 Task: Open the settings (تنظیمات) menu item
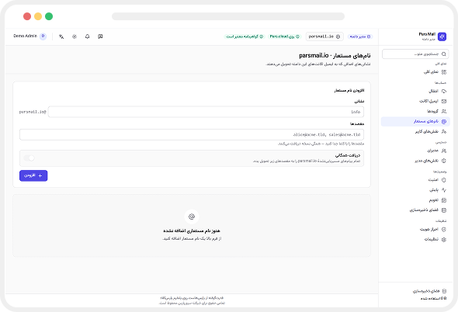415,239
